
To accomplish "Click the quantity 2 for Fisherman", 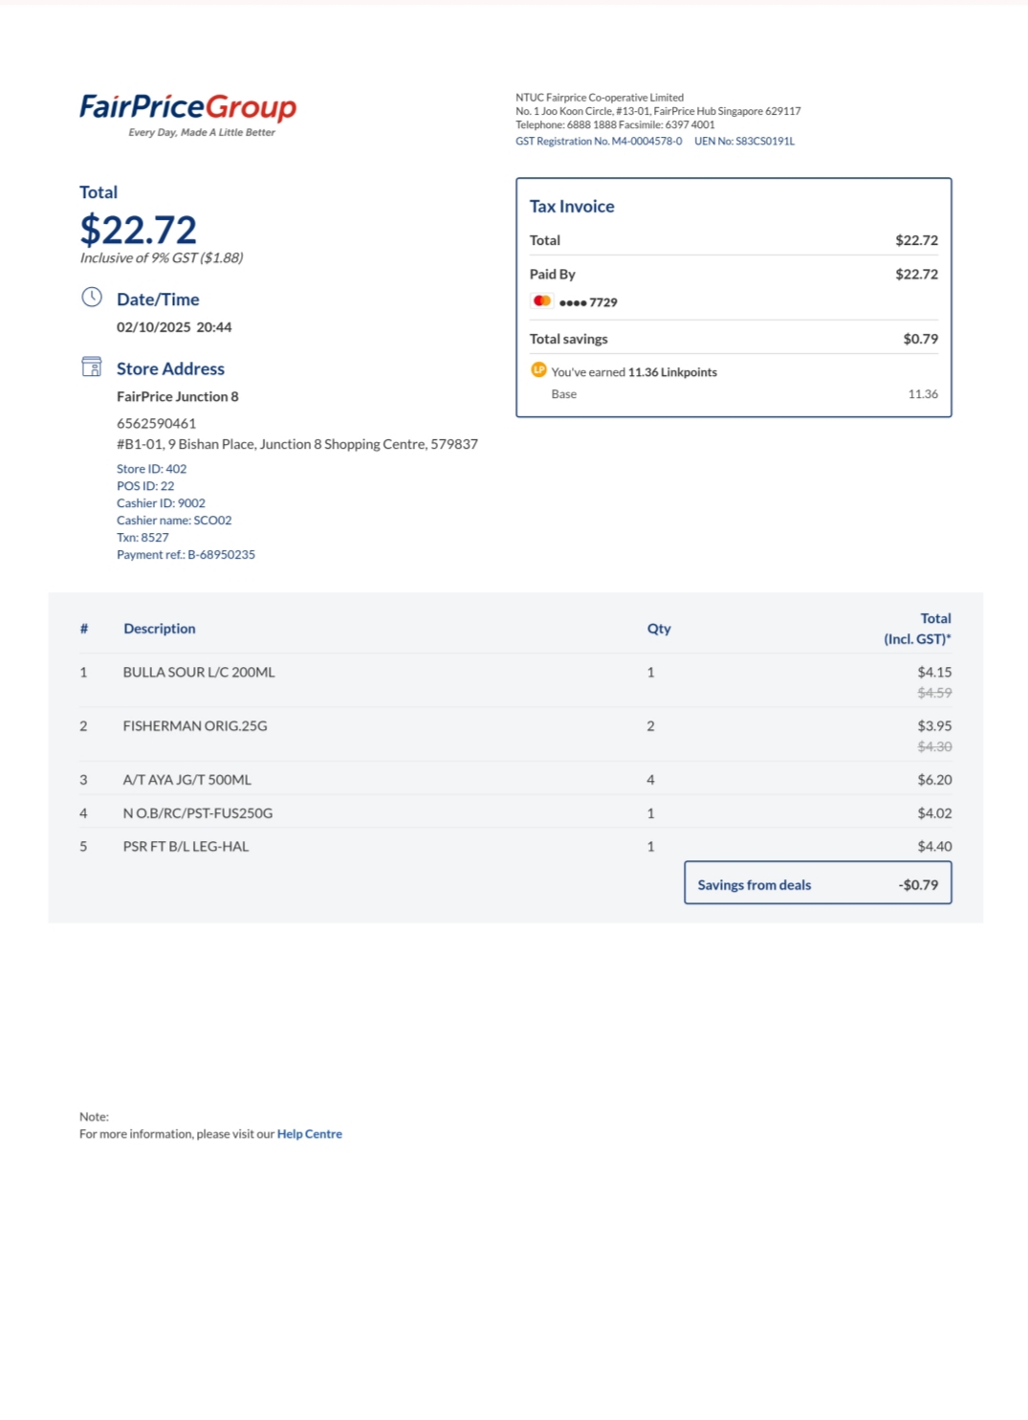I will tap(651, 726).
